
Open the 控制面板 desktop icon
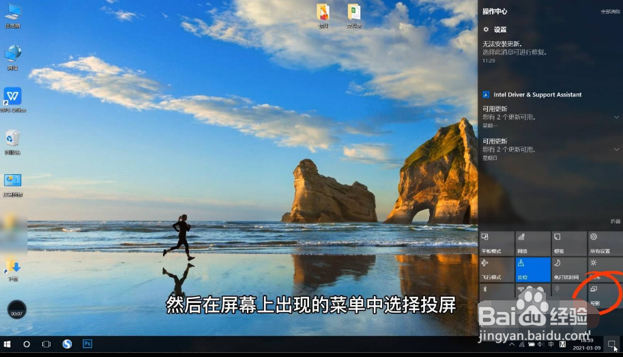(13, 185)
